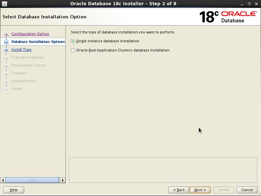Viewport: 261px width, 196px height.
Task: Open installer Help
Action: 14,190
